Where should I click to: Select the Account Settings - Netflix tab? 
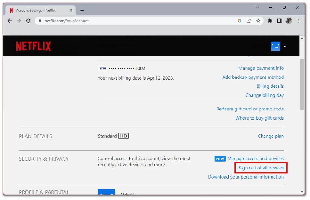coord(41,11)
